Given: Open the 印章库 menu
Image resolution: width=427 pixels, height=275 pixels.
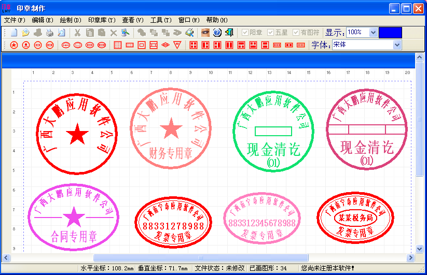Looking at the screenshot, I should click(x=101, y=20).
